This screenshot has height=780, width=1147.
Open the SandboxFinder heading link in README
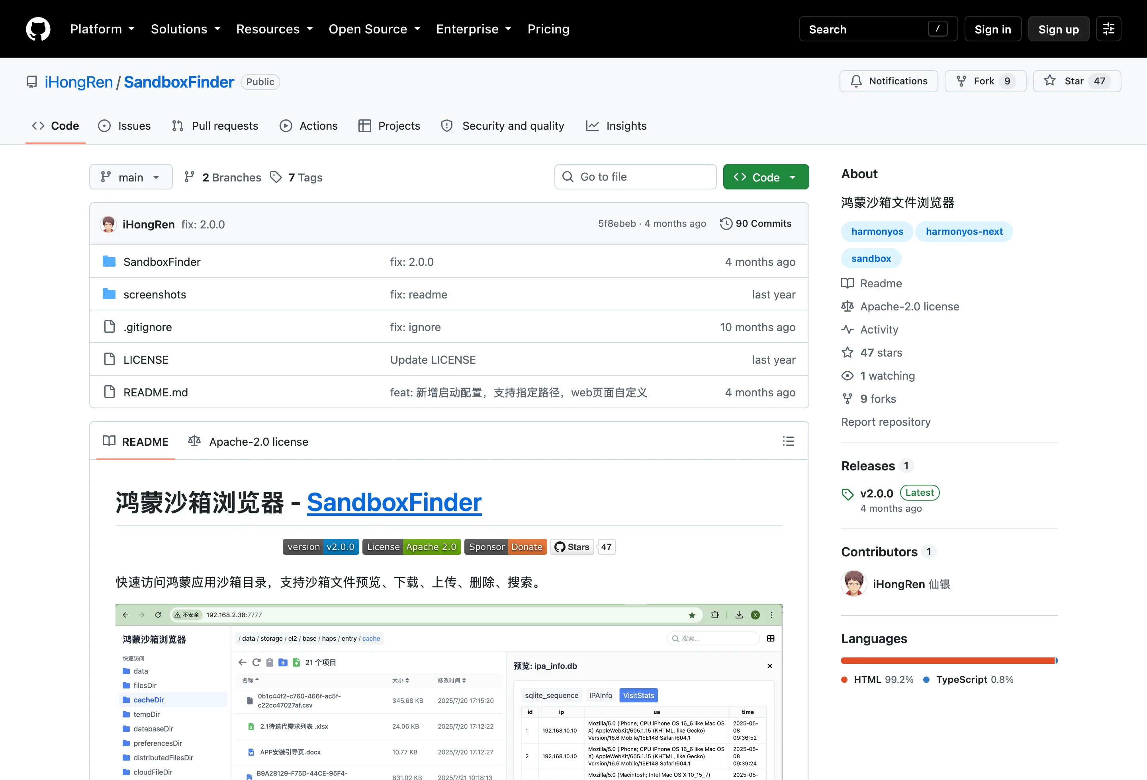(x=394, y=502)
